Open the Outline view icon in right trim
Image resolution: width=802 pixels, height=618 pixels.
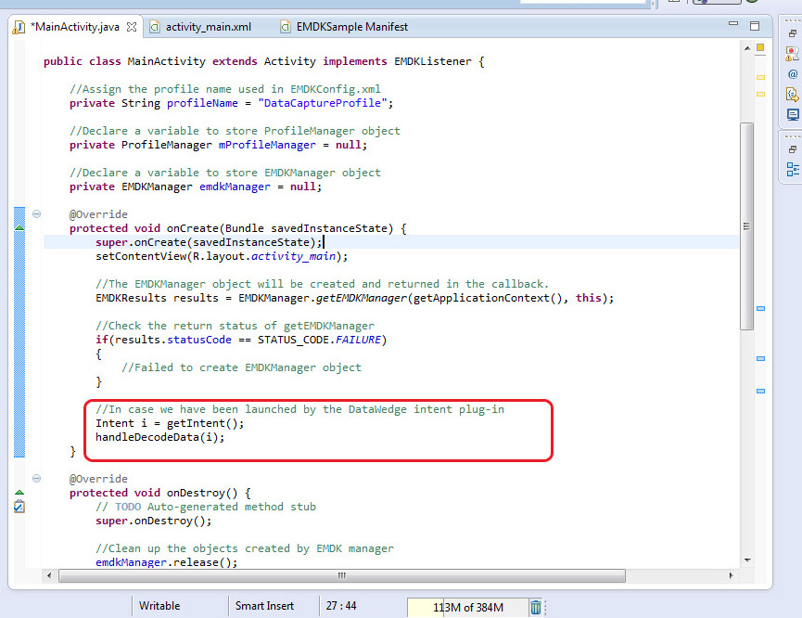tap(792, 169)
